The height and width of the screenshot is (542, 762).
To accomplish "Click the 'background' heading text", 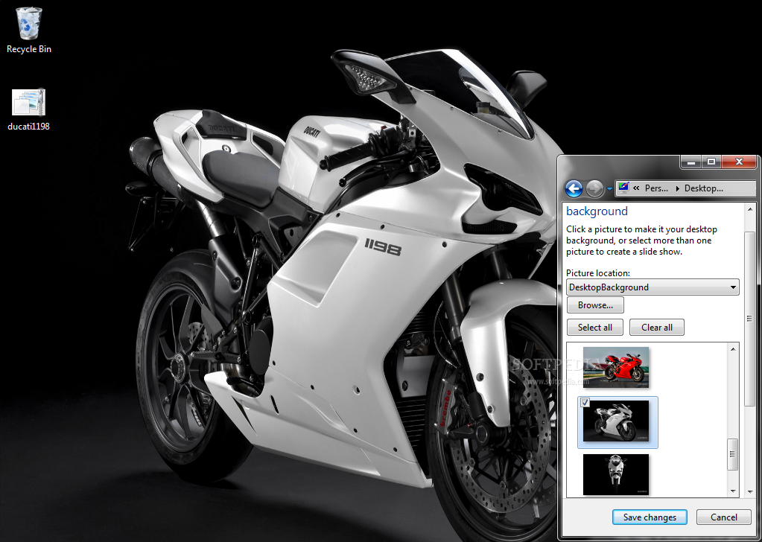I will click(x=597, y=211).
